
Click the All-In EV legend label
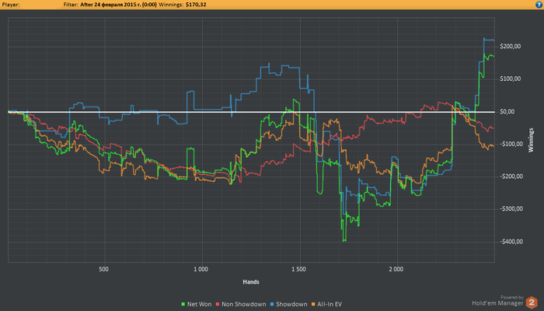click(330, 304)
